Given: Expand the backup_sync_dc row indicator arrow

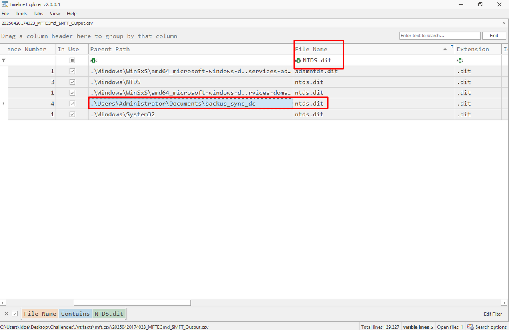Looking at the screenshot, I should [4, 104].
